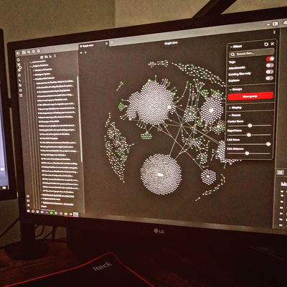Reset graph filters to default icon
This screenshot has width=287, height=287.
click(266, 44)
